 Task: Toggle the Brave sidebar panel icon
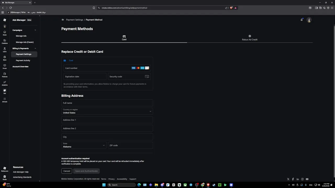pos(316,8)
